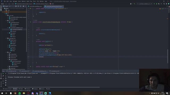Open the TODO tool window
The height and width of the screenshot is (95, 170).
tap(21, 89)
